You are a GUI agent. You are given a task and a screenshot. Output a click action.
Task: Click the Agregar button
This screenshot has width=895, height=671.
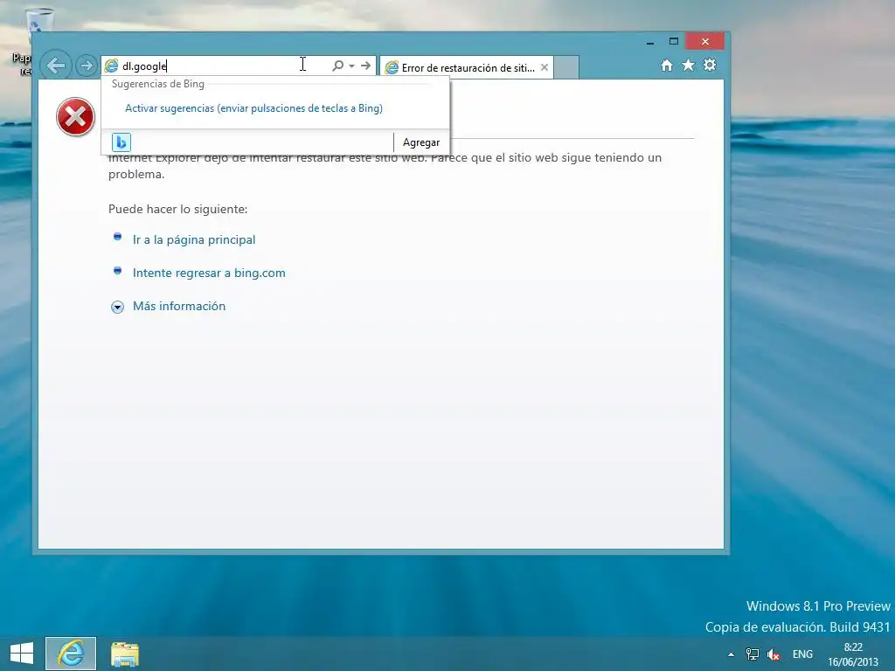421,142
